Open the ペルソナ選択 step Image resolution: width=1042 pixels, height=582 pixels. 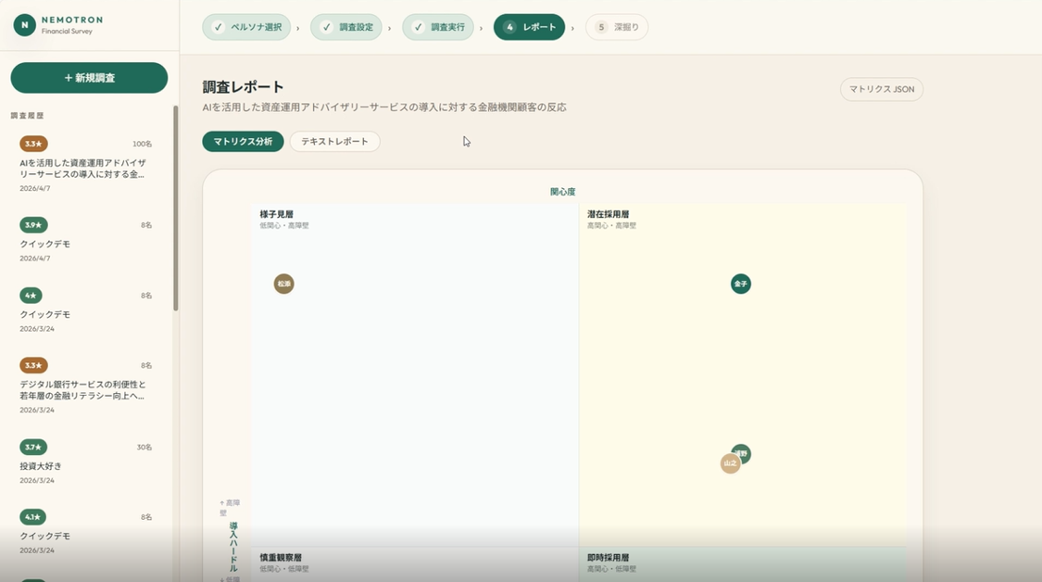[x=246, y=27]
